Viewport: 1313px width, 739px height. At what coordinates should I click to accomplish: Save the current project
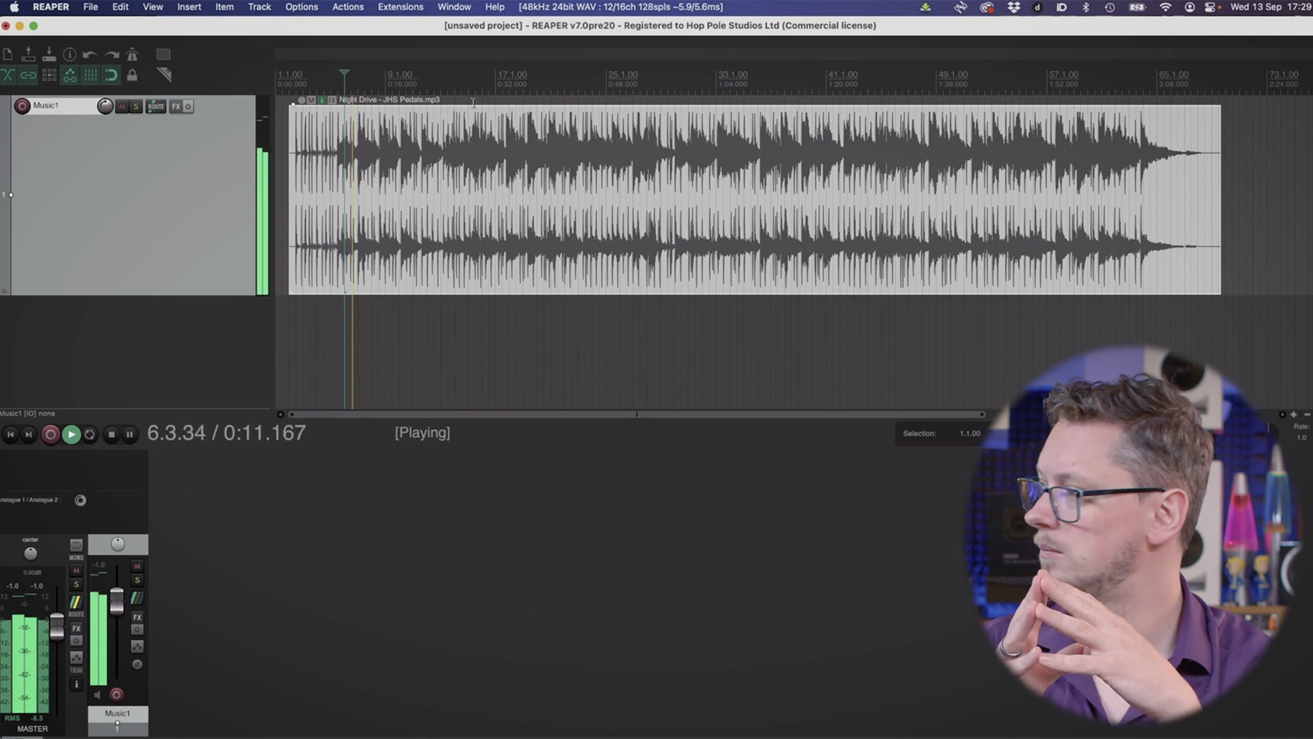[49, 54]
